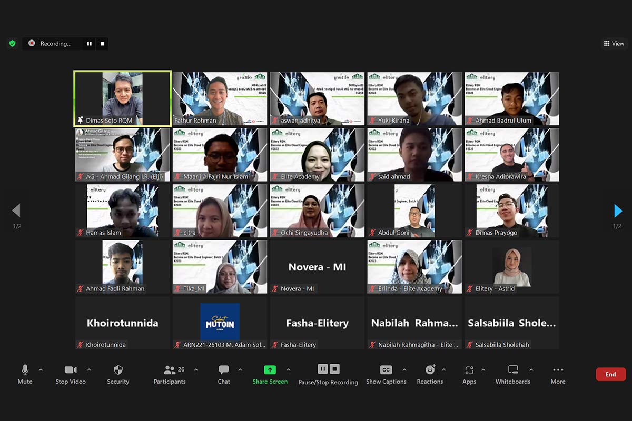Select Fathur Rohman's video tile

click(x=220, y=98)
